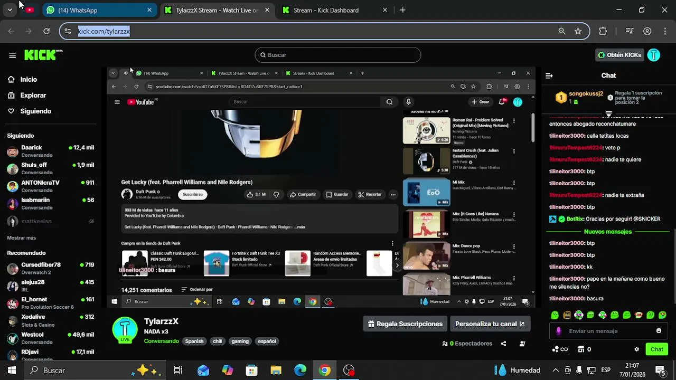Open Microsoft Edge from taskbar

pyautogui.click(x=300, y=370)
